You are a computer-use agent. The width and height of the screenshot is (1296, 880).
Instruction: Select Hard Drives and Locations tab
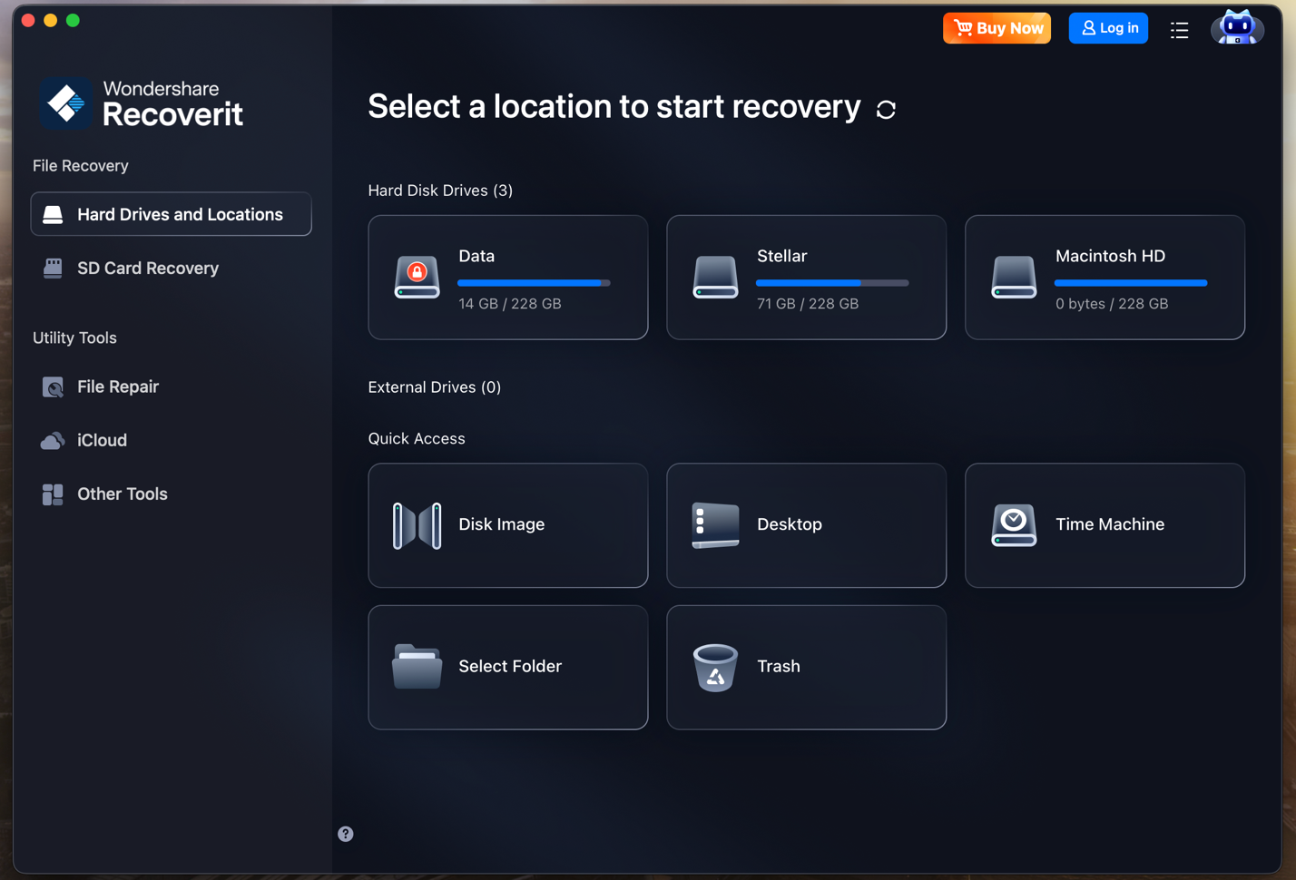[x=172, y=214]
